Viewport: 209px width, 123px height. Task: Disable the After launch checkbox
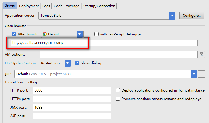[x=14, y=34]
